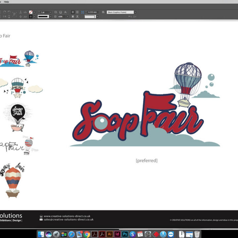Toggle Jump Object text wrap
The height and width of the screenshot is (238, 238).
(x=77, y=17)
